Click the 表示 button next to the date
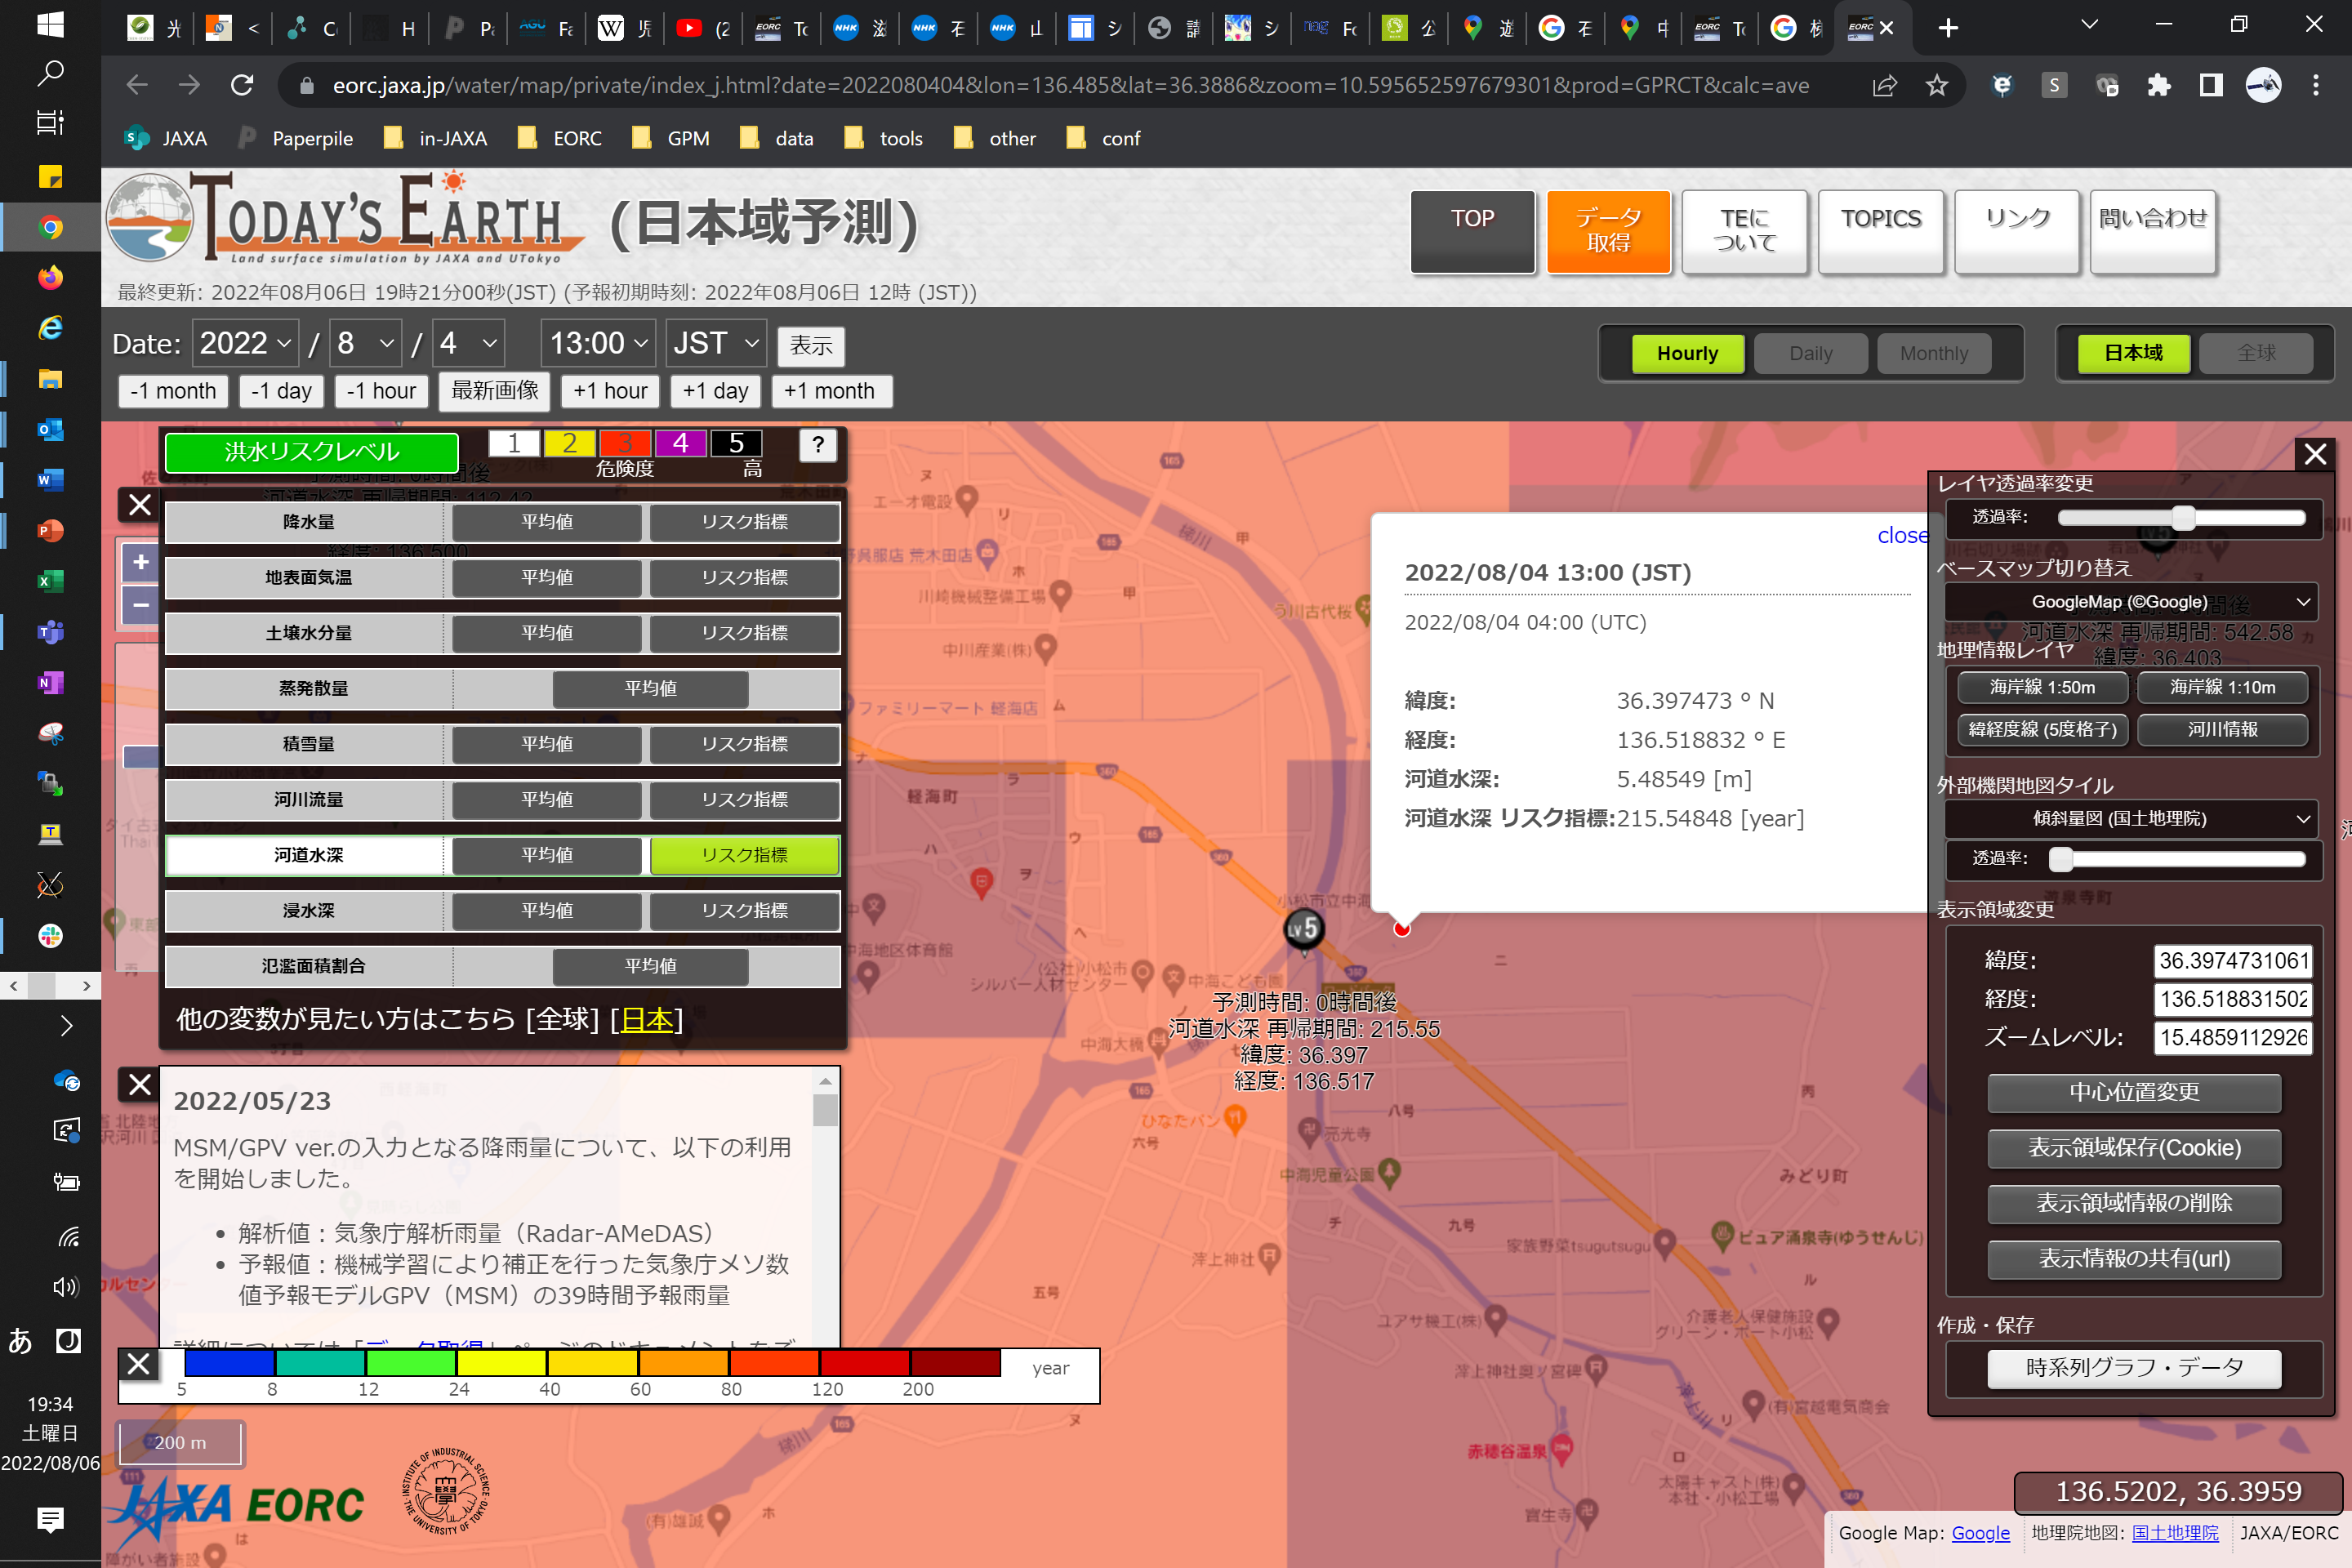The height and width of the screenshot is (1568, 2352). [x=811, y=346]
